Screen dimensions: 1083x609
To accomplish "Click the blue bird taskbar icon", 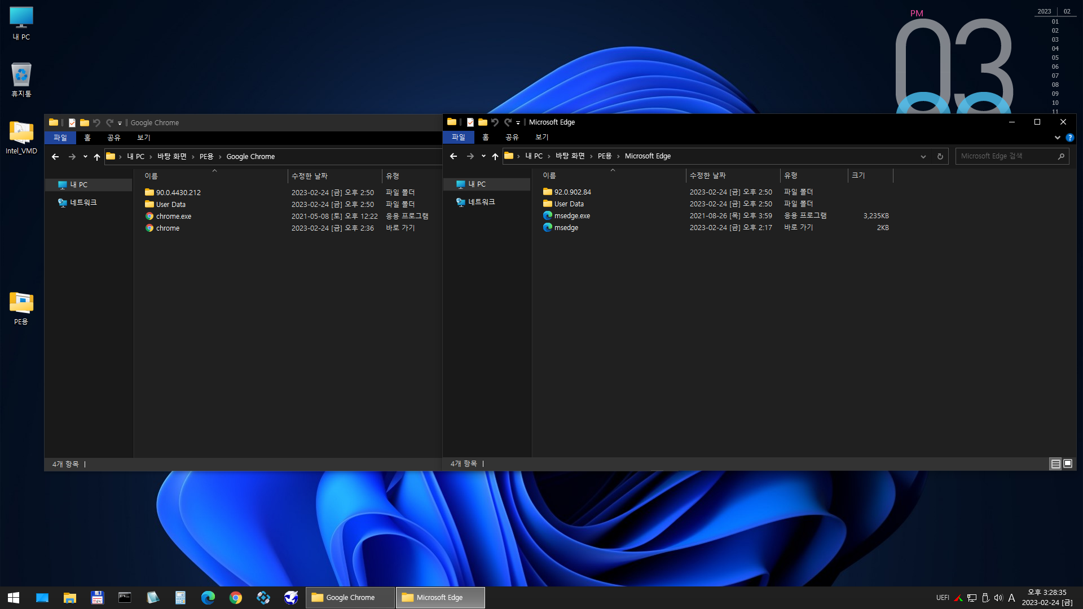I will pos(291,598).
